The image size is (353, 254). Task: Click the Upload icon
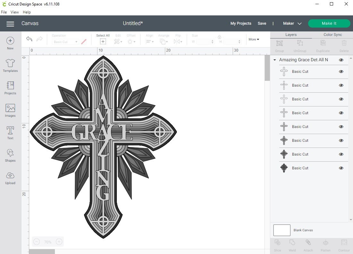click(10, 177)
